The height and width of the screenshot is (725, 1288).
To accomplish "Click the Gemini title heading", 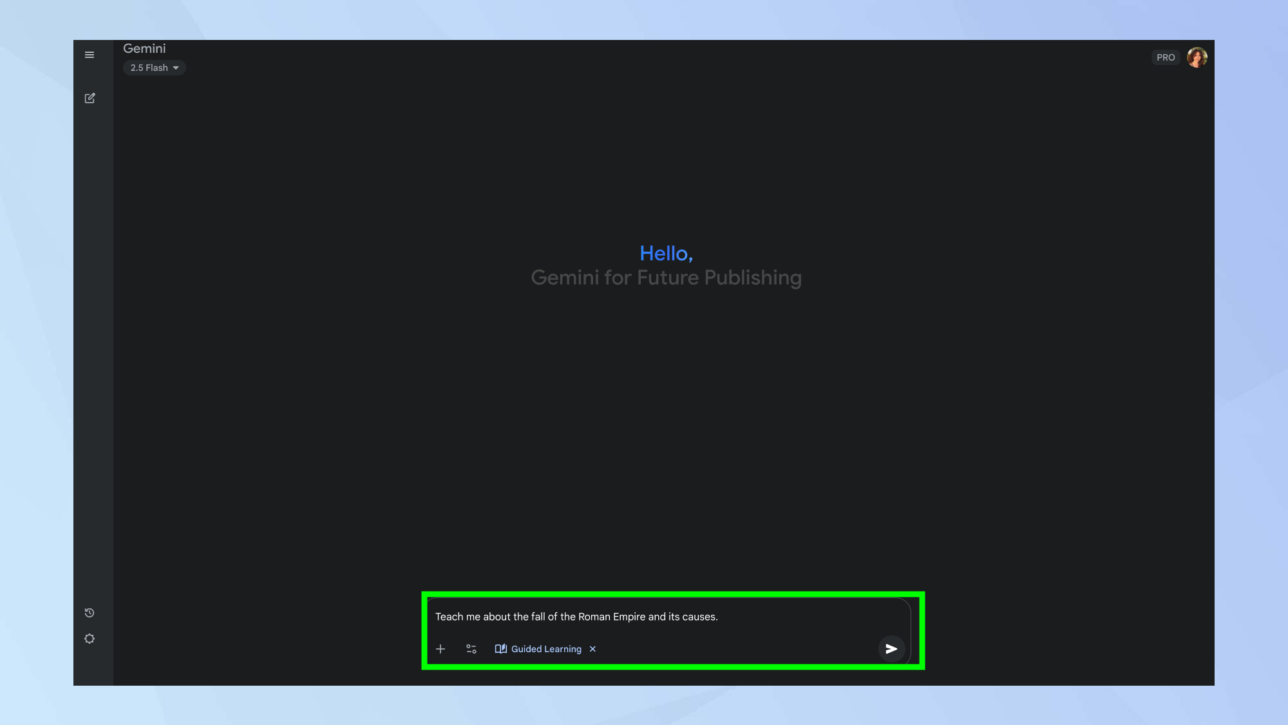I will [144, 48].
